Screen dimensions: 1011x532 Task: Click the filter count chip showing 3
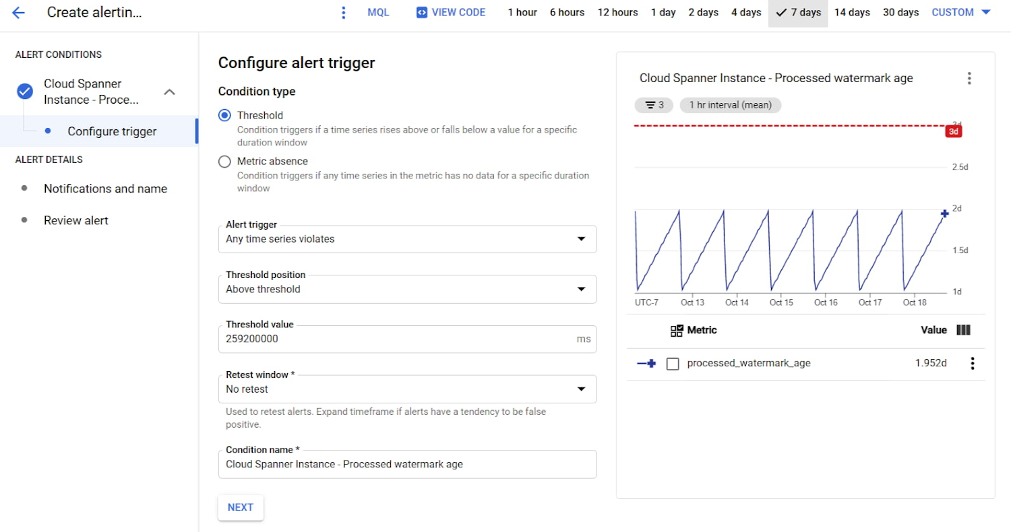[x=654, y=105]
